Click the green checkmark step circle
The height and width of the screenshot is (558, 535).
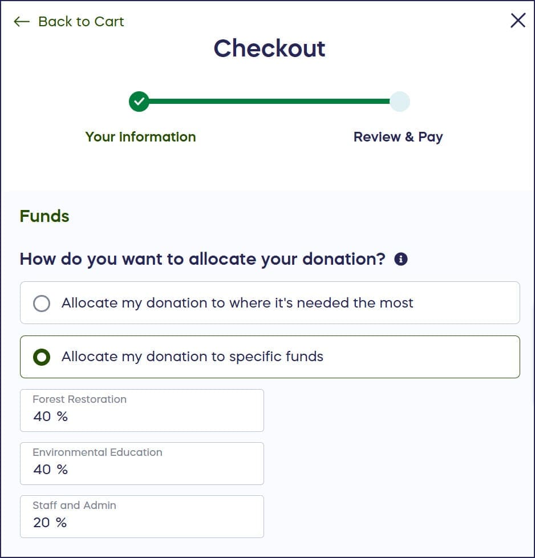[139, 102]
